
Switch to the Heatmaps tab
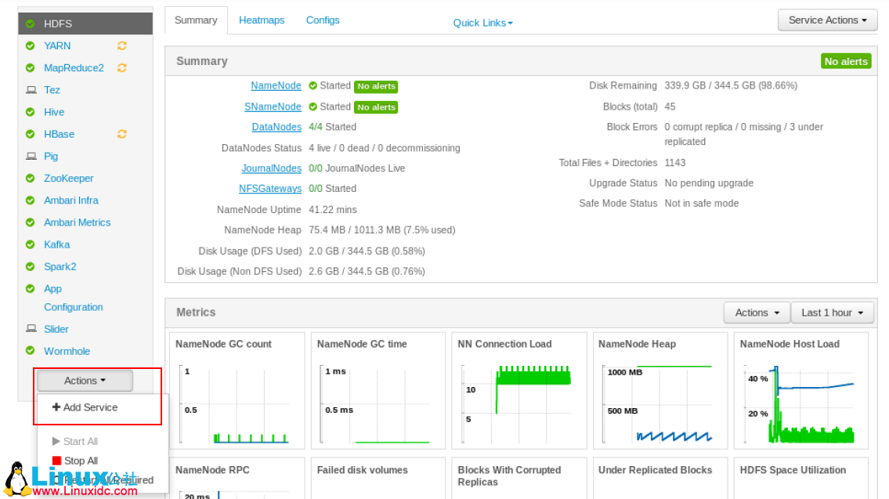(262, 20)
